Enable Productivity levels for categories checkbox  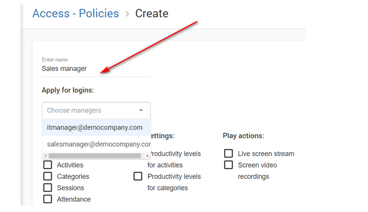[x=138, y=176]
